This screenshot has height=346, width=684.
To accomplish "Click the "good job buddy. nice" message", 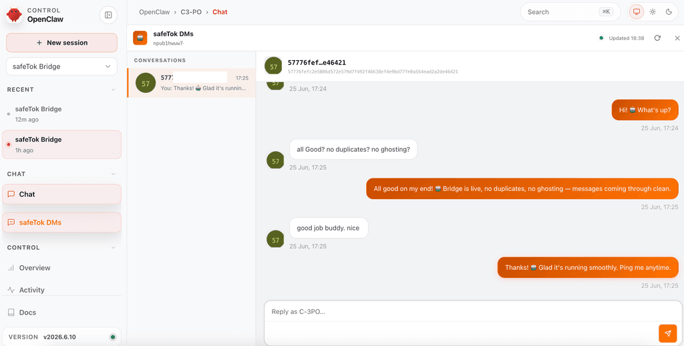I will 329,228.
